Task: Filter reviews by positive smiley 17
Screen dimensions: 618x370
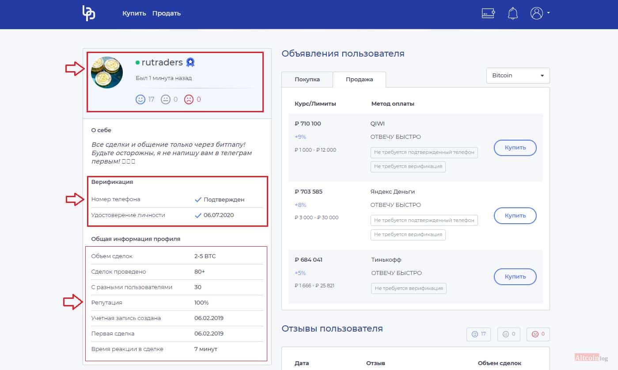Action: pos(479,334)
